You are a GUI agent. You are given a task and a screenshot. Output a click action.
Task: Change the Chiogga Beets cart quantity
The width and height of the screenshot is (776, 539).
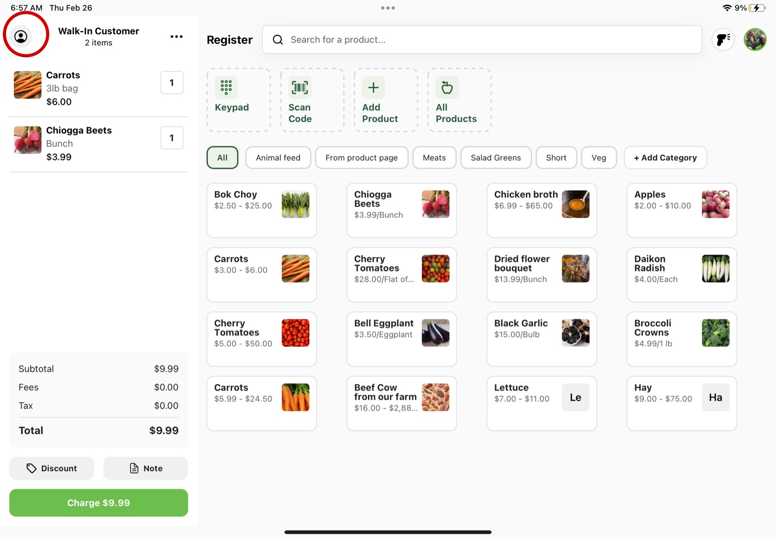pos(172,138)
